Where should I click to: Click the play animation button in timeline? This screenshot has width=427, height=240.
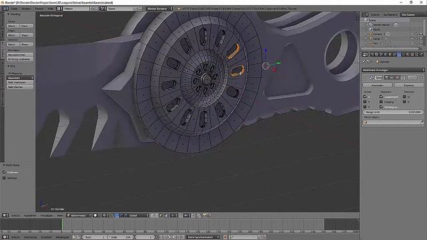click(174, 237)
